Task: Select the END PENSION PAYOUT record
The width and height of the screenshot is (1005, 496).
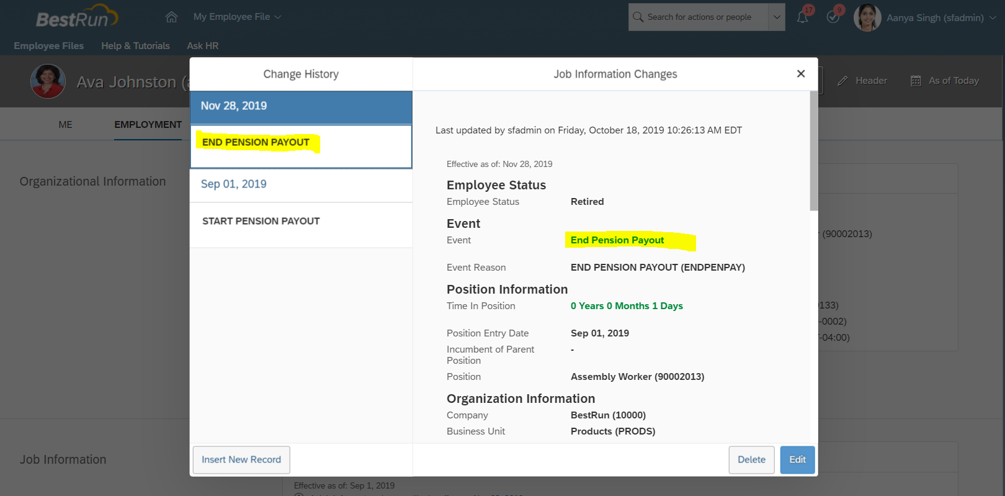Action: tap(301, 147)
